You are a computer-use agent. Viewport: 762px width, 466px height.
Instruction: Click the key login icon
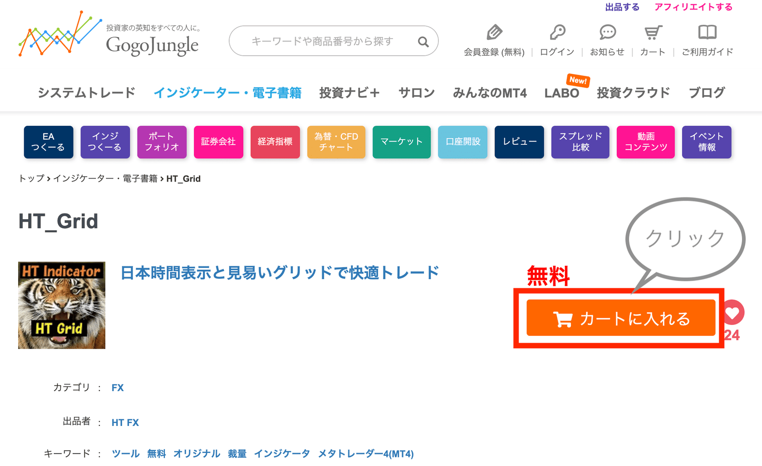[x=557, y=32]
